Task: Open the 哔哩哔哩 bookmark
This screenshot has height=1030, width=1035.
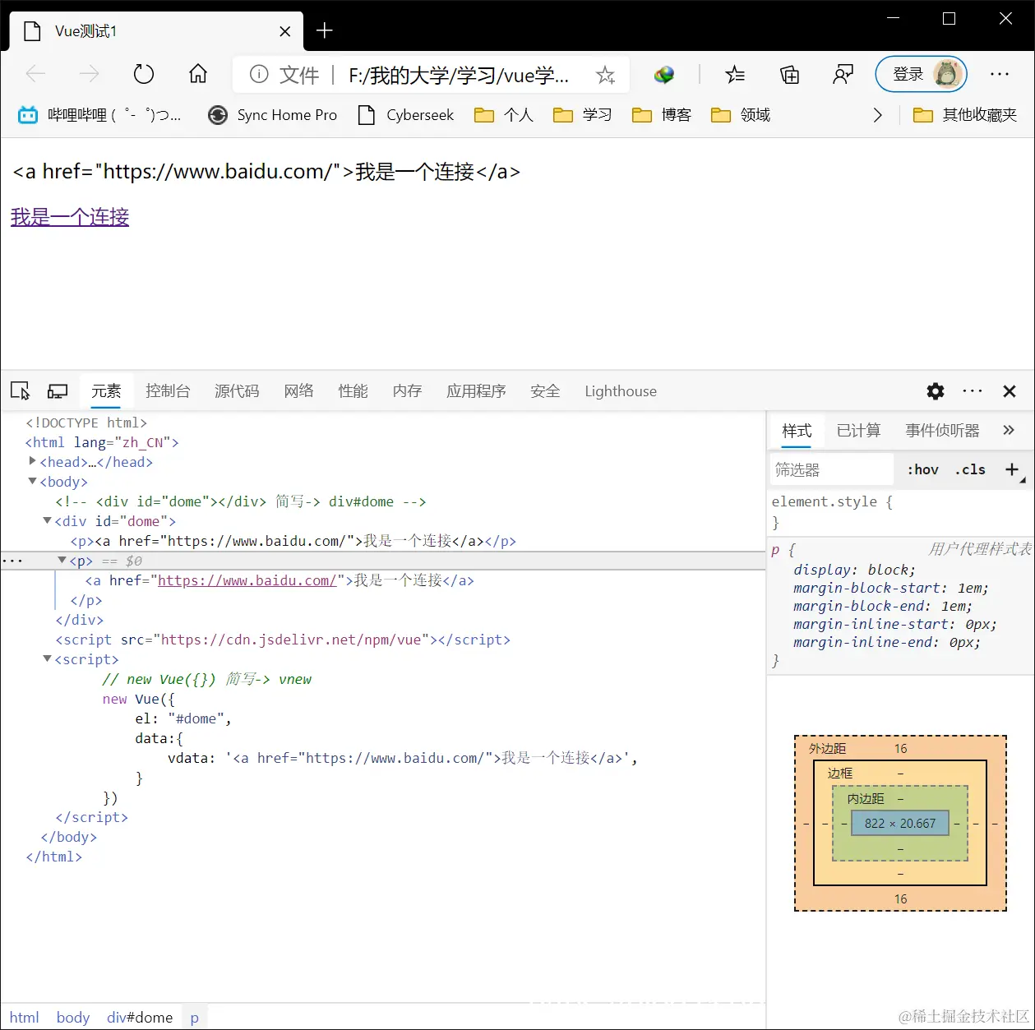Action: [x=99, y=115]
